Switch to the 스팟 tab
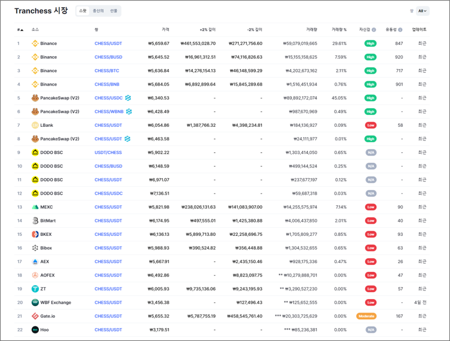The width and height of the screenshot is (450, 341). coord(83,11)
